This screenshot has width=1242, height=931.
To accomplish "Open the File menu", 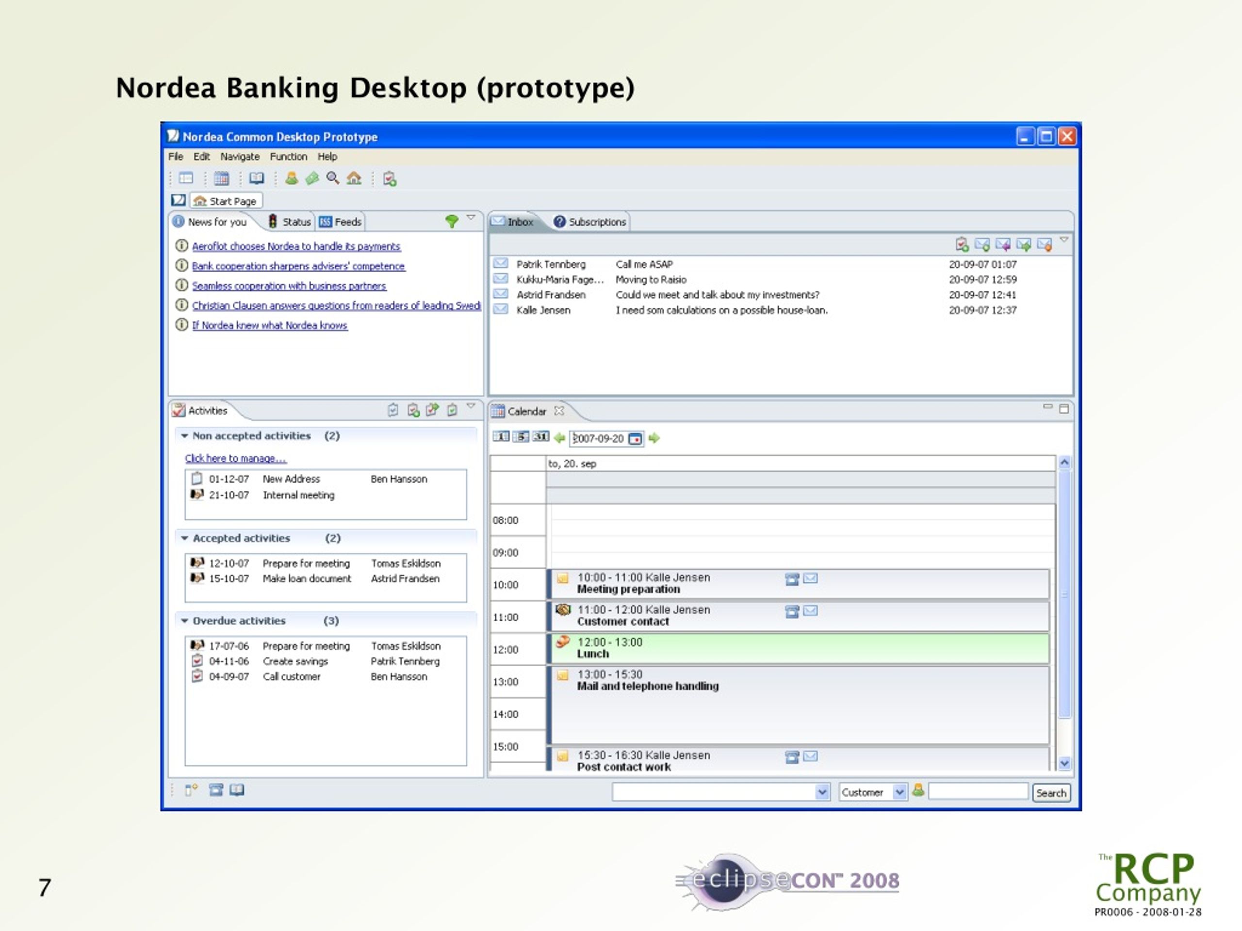I will click(176, 157).
